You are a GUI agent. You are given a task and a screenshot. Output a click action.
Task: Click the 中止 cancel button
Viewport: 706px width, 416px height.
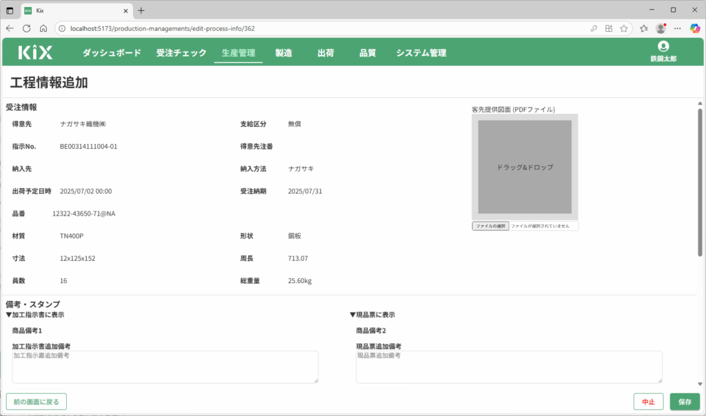point(648,402)
